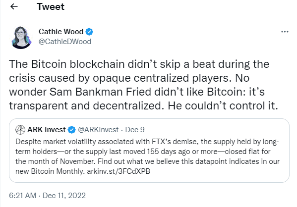This screenshot has height=207, width=297.
Task: Visit the @CathieDWood handle
Action: pyautogui.click(x=65, y=42)
